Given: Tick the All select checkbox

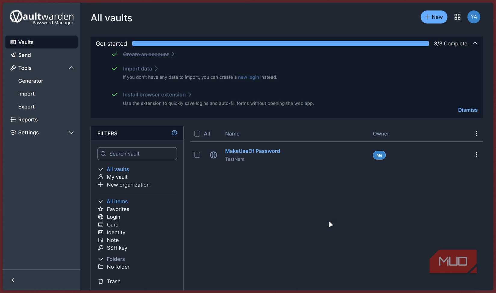Looking at the screenshot, I should (x=197, y=134).
